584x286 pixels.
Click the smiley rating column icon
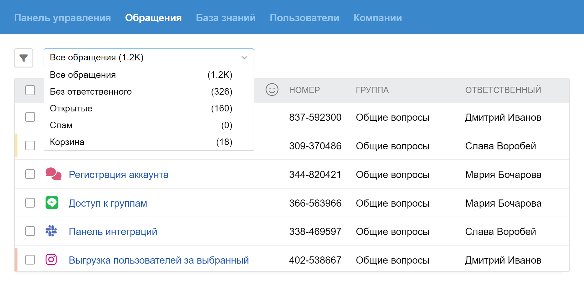(x=272, y=90)
